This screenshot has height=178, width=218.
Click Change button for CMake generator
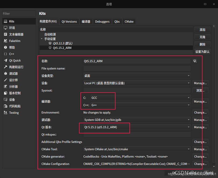click(x=200, y=157)
